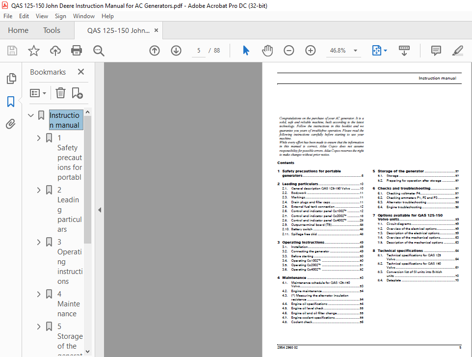Open the Edit menu

tap(24, 16)
